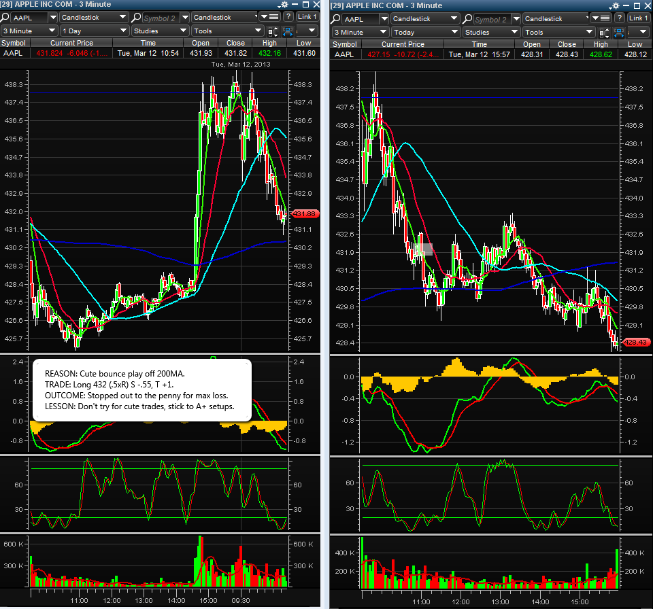This screenshot has height=609, width=653.
Task: Click the AAPL symbol input field in left chart
Action: point(29,18)
